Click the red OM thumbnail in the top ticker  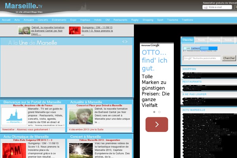(75, 30)
